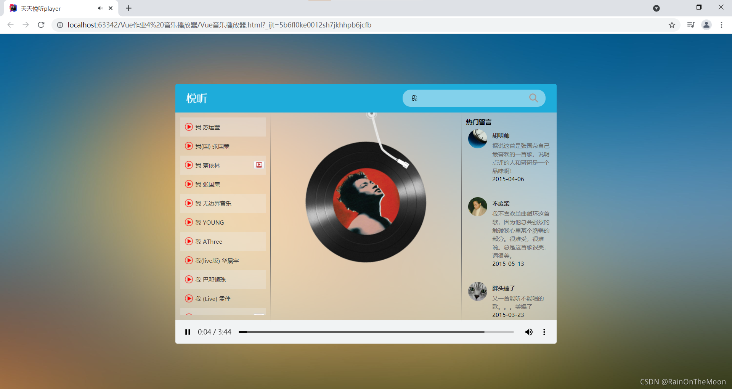Click username 胡明帅 in comments
This screenshot has width=732, height=389.
tap(501, 135)
